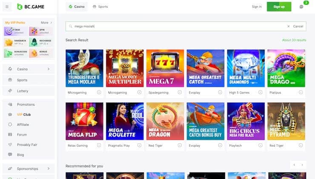Click the BC.GAME logo
The height and width of the screenshot is (179, 315).
pos(31,7)
